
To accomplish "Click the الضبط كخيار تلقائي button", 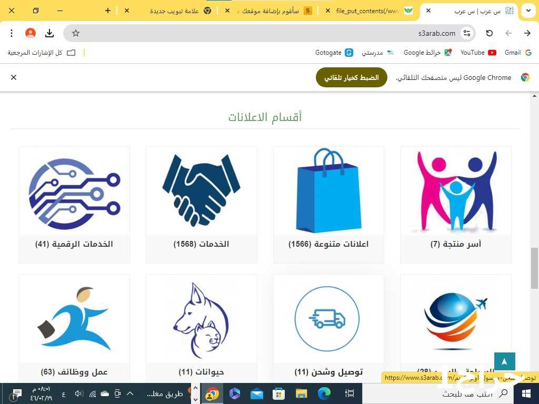I will tap(351, 78).
